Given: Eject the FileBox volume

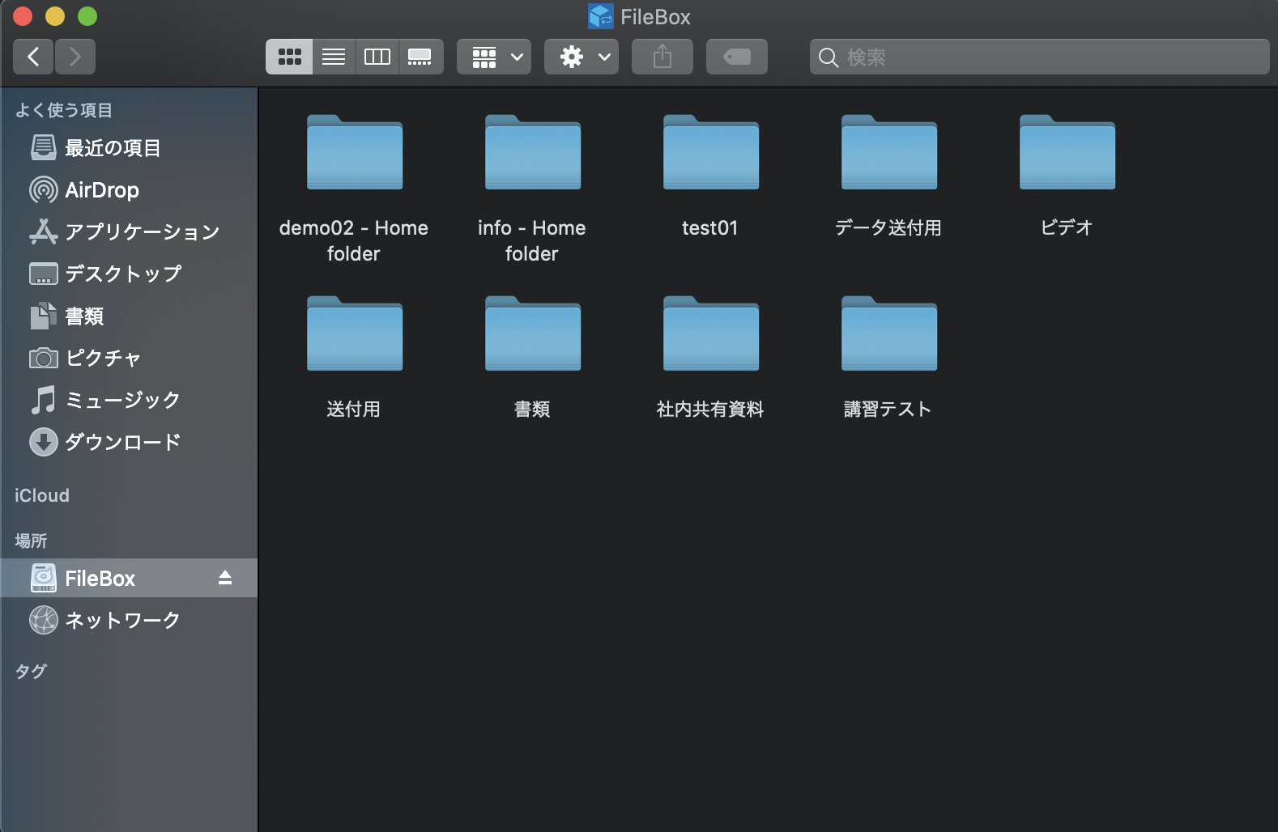Looking at the screenshot, I should pyautogui.click(x=225, y=578).
